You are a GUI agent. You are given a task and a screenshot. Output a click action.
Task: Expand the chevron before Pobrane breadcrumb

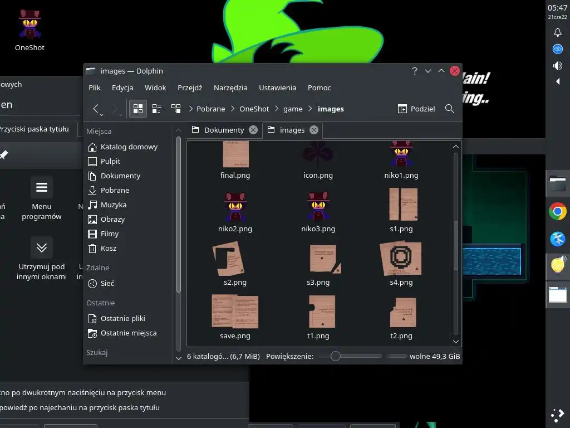click(x=191, y=109)
